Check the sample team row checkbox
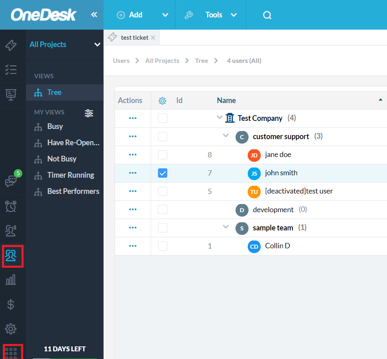The height and width of the screenshot is (359, 387). click(x=162, y=228)
